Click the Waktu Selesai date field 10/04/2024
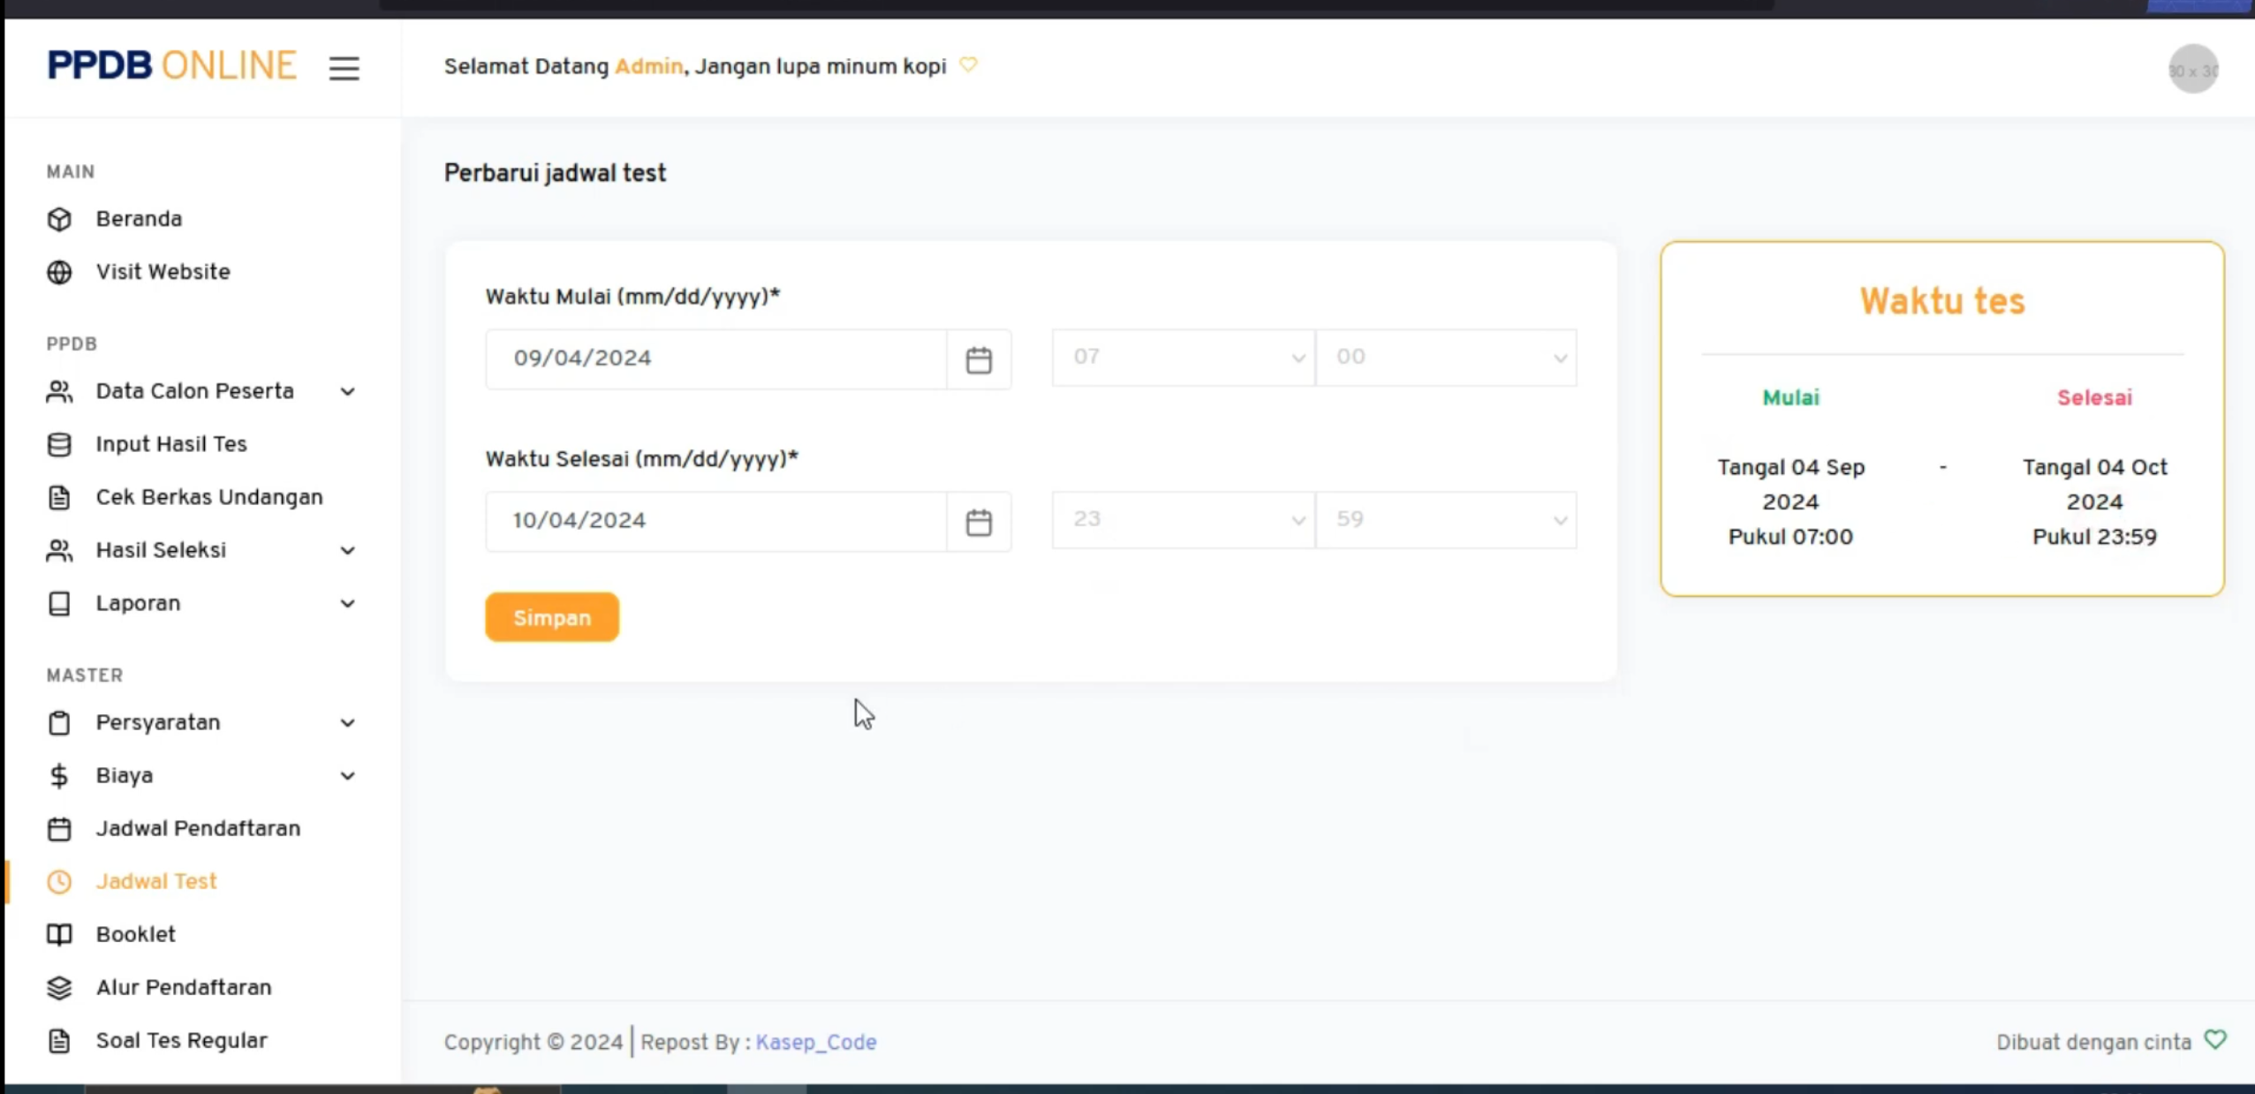Viewport: 2255px width, 1094px height. [716, 522]
